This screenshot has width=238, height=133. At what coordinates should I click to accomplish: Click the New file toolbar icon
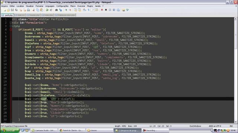[x=4, y=10]
